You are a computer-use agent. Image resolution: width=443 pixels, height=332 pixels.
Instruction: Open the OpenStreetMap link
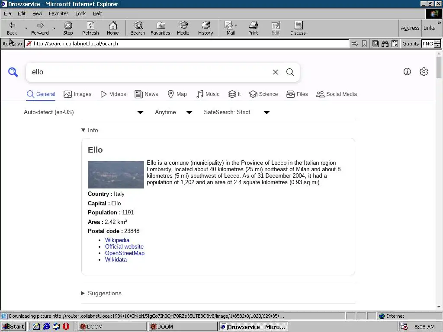(125, 253)
